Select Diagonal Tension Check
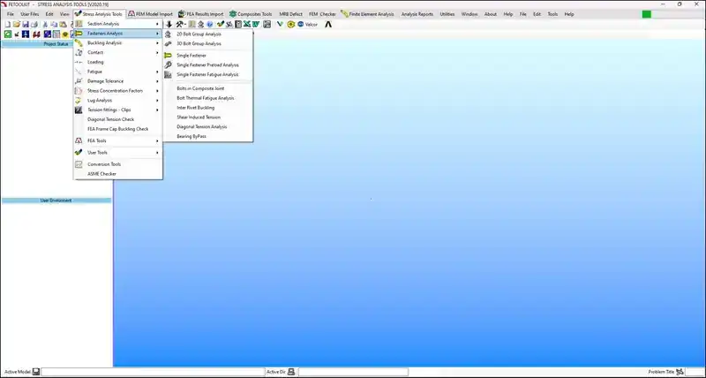This screenshot has height=378, width=706. [x=118, y=119]
